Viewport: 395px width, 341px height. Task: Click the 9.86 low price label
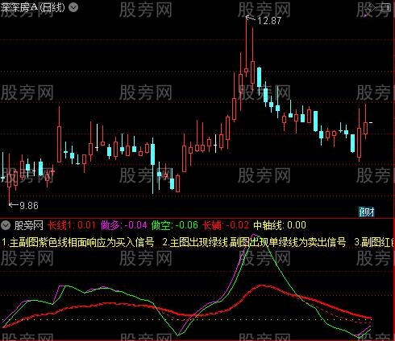click(x=29, y=206)
